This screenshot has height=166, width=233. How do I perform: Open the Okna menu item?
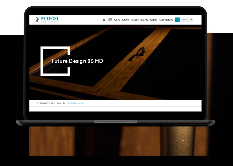pos(117,20)
